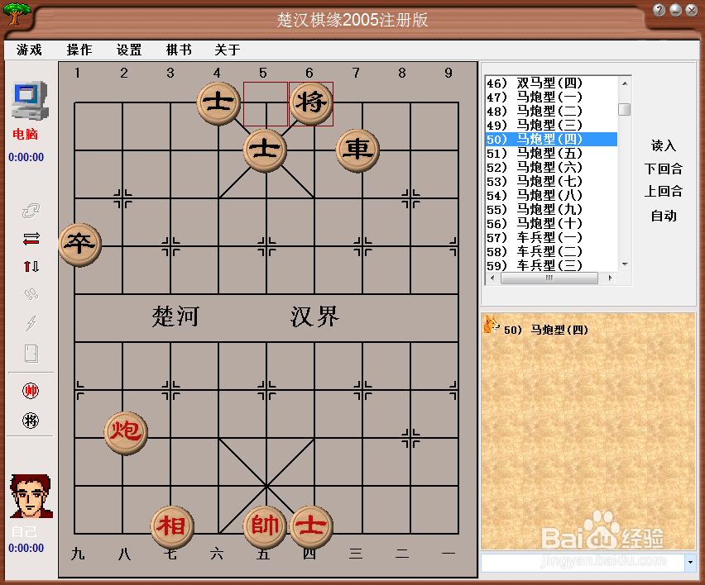Open the 设置 menu
Viewport: 705px width, 585px height.
coord(129,50)
